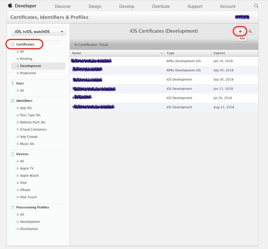Show All certificates in sidebar
268x249 pixels.
[x=22, y=52]
